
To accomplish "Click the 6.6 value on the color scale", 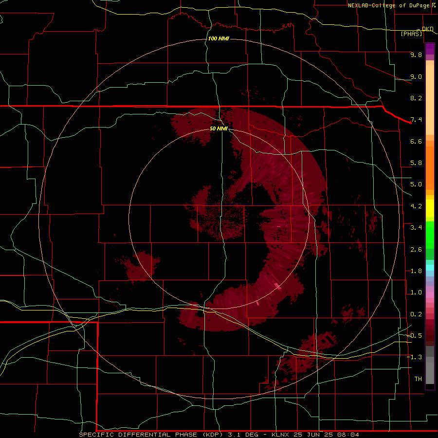I will [416, 141].
